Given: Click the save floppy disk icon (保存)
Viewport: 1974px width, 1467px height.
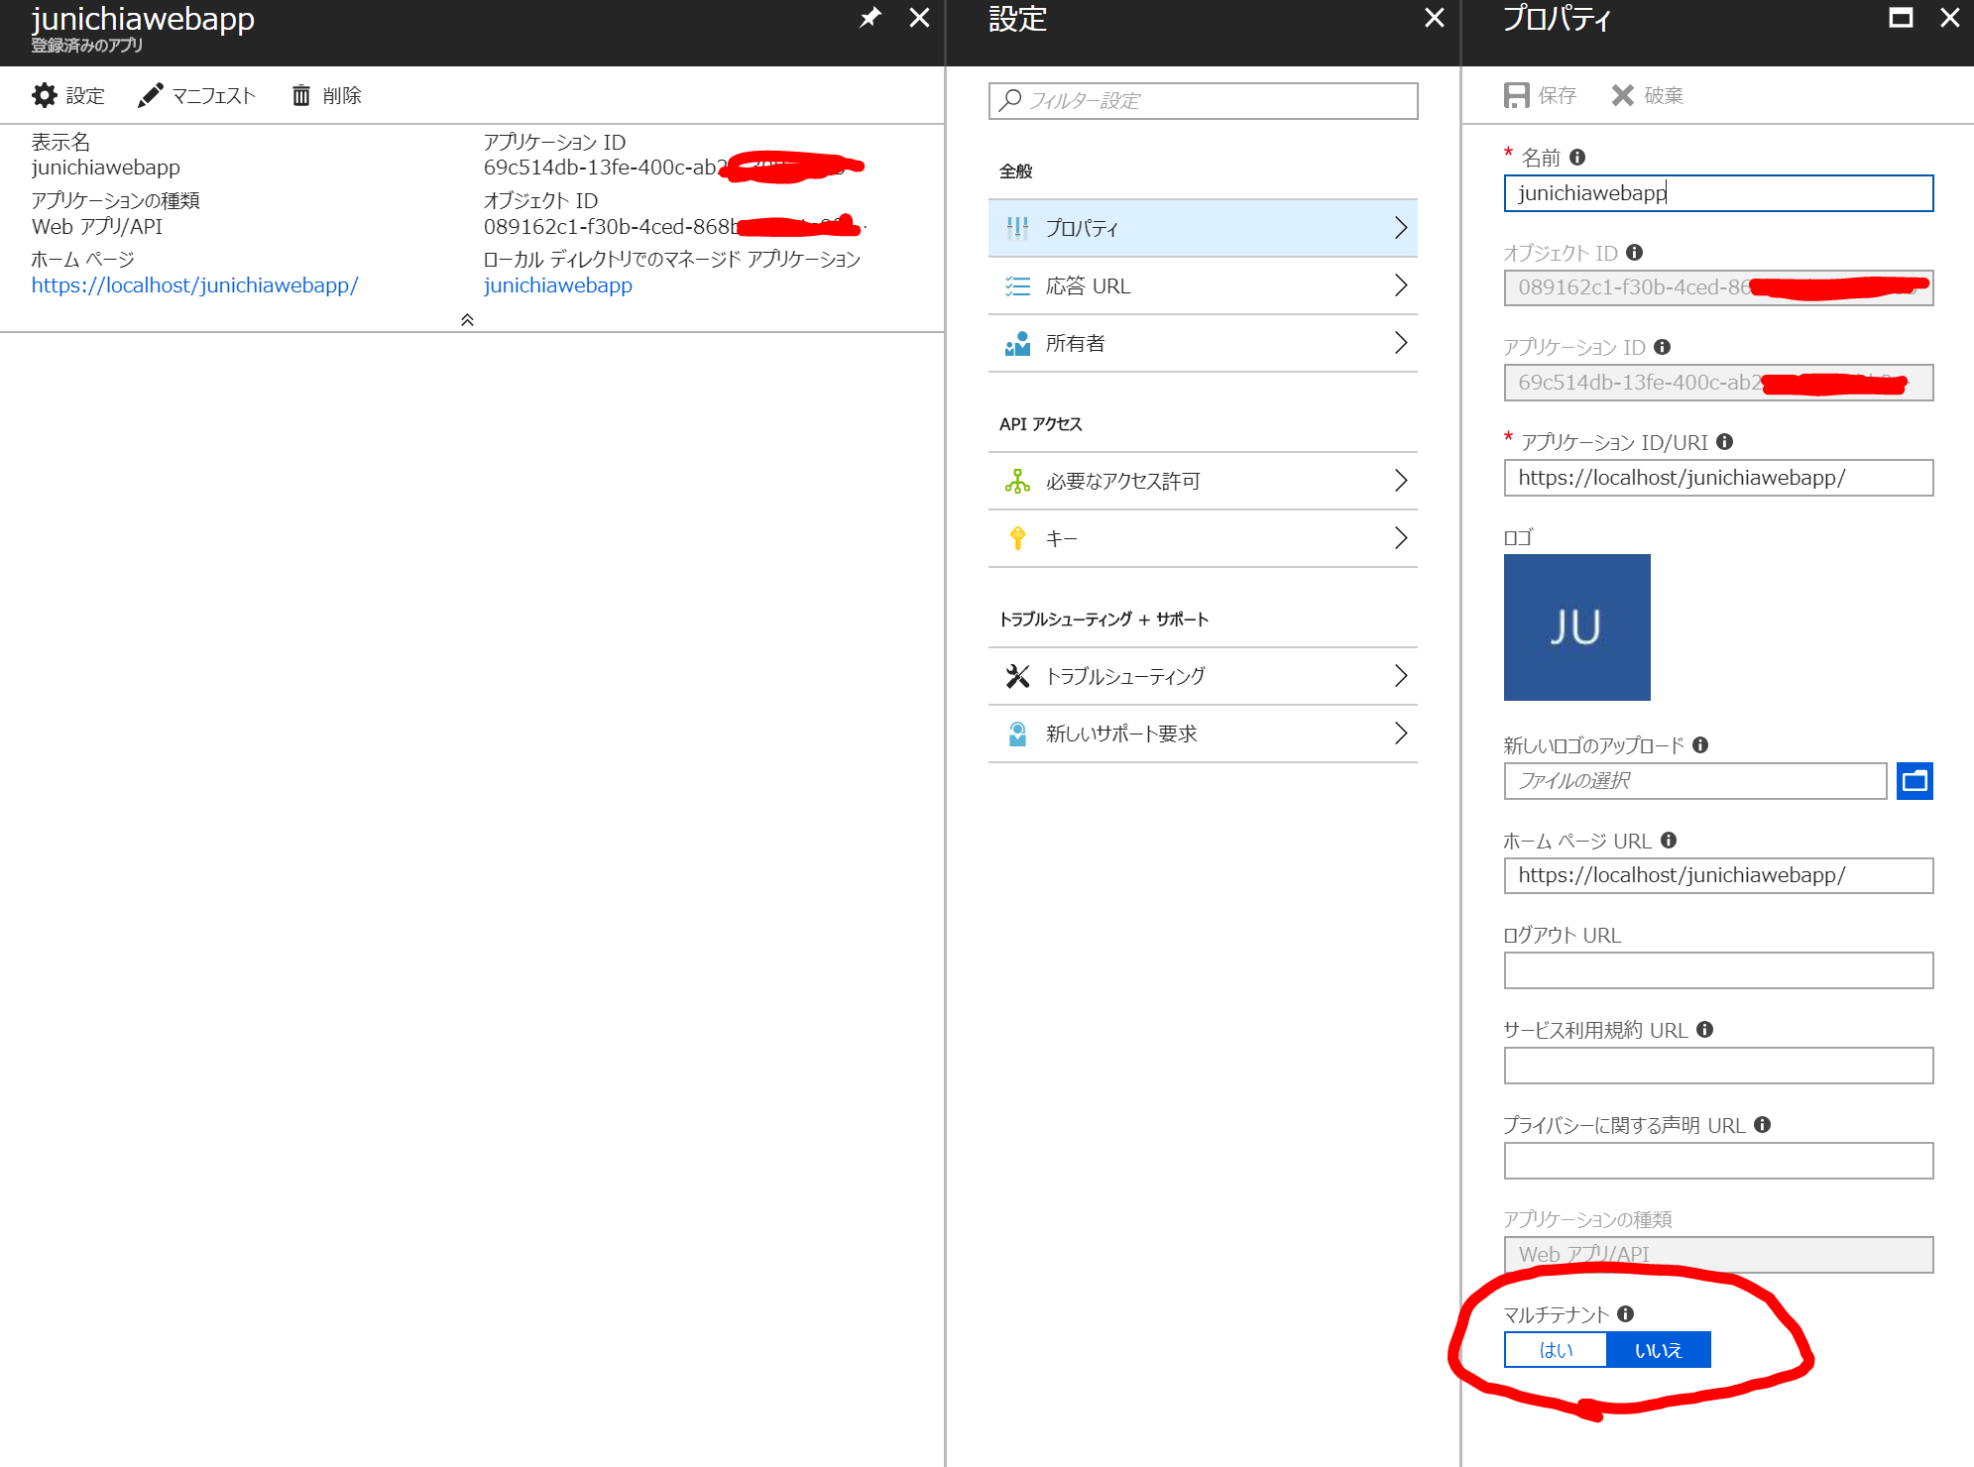Looking at the screenshot, I should tap(1516, 95).
